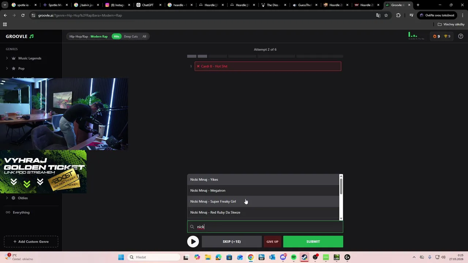Select the Deep Cuts filter

(131, 37)
